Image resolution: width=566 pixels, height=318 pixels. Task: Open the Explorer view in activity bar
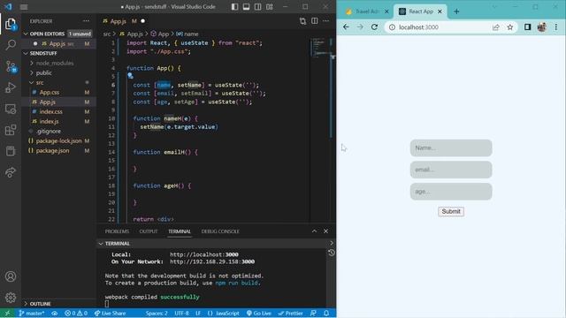point(11,24)
